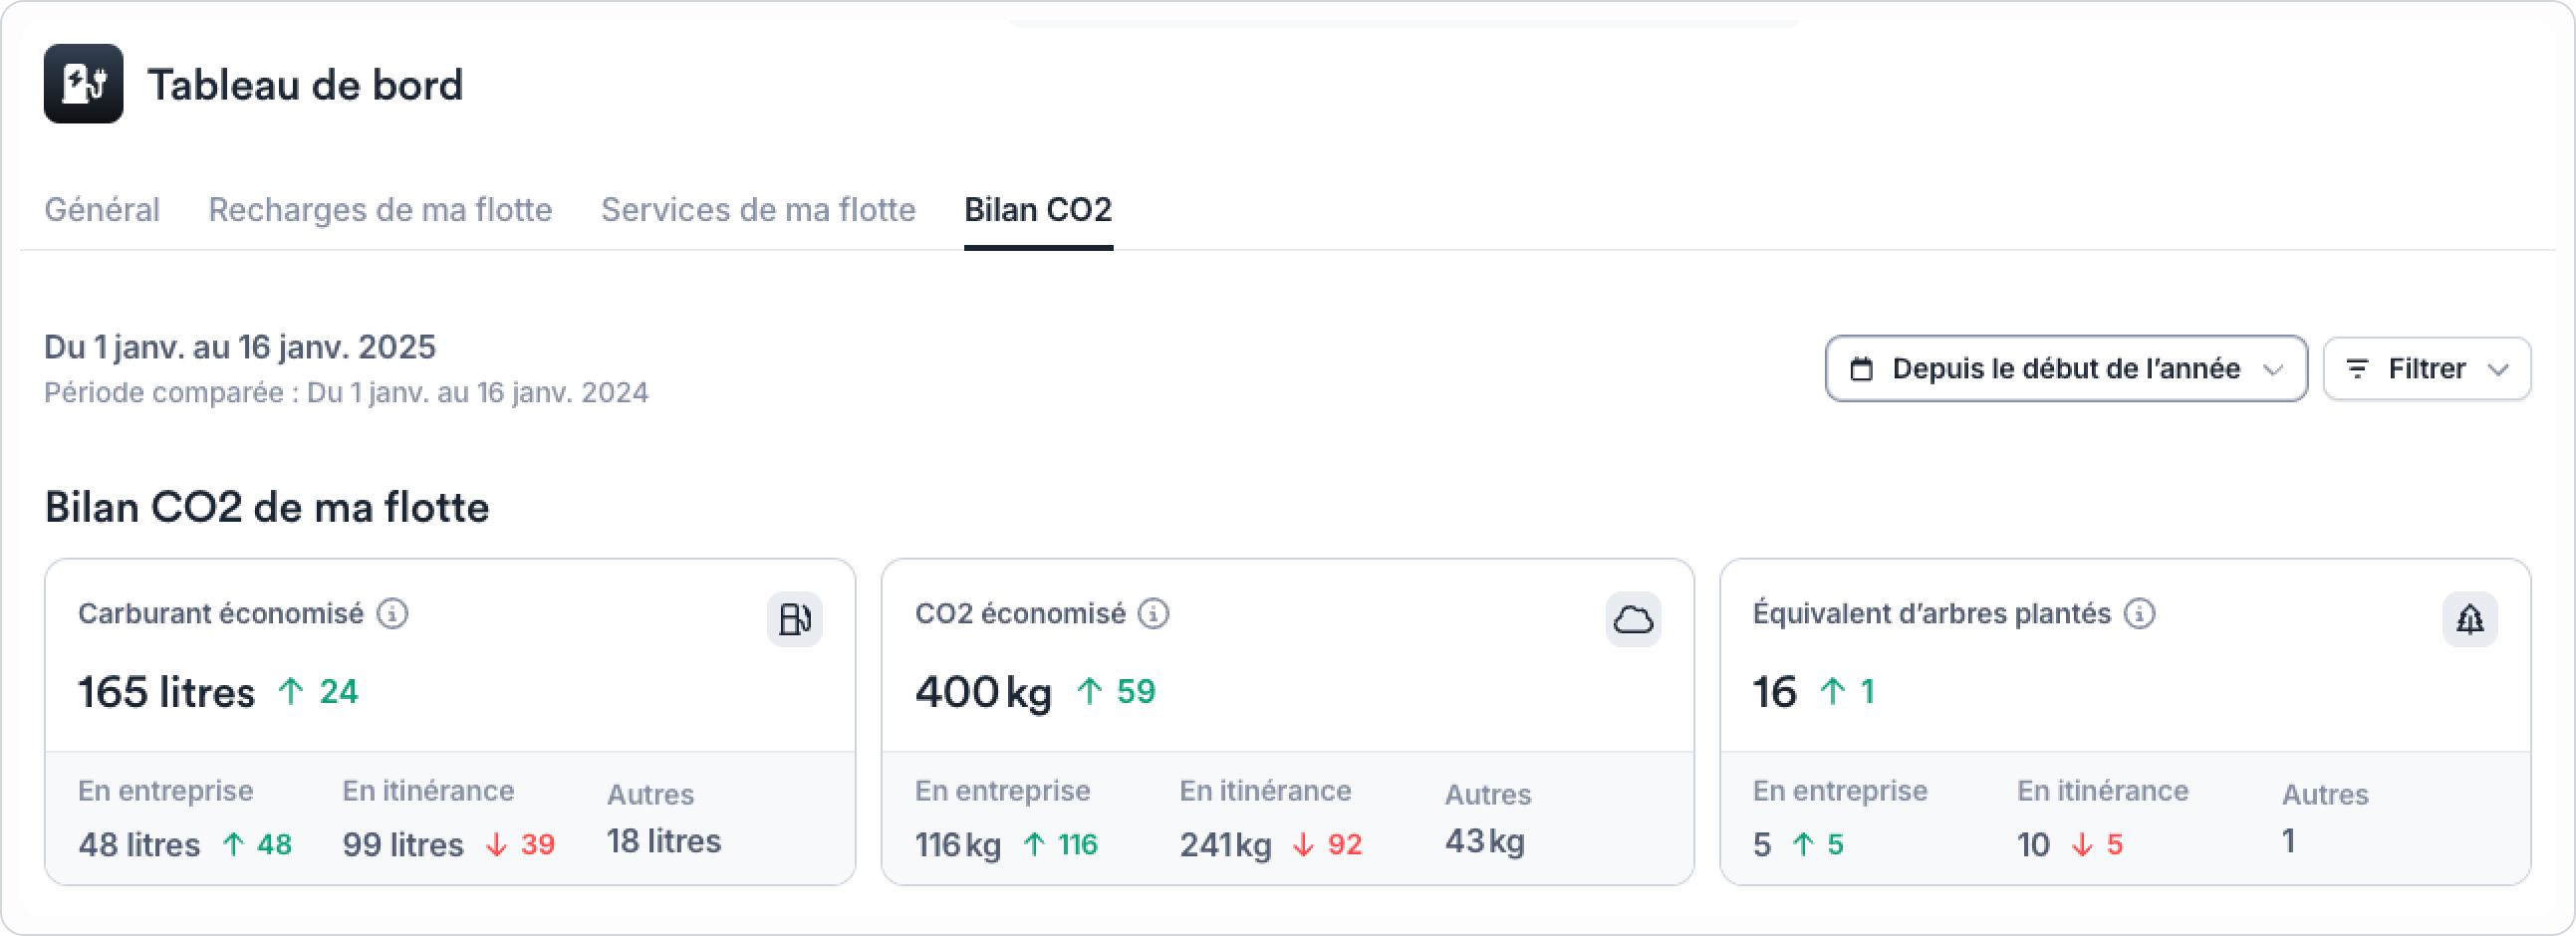Click the tree icon in arbres card
2576x936 pixels.
click(2470, 620)
